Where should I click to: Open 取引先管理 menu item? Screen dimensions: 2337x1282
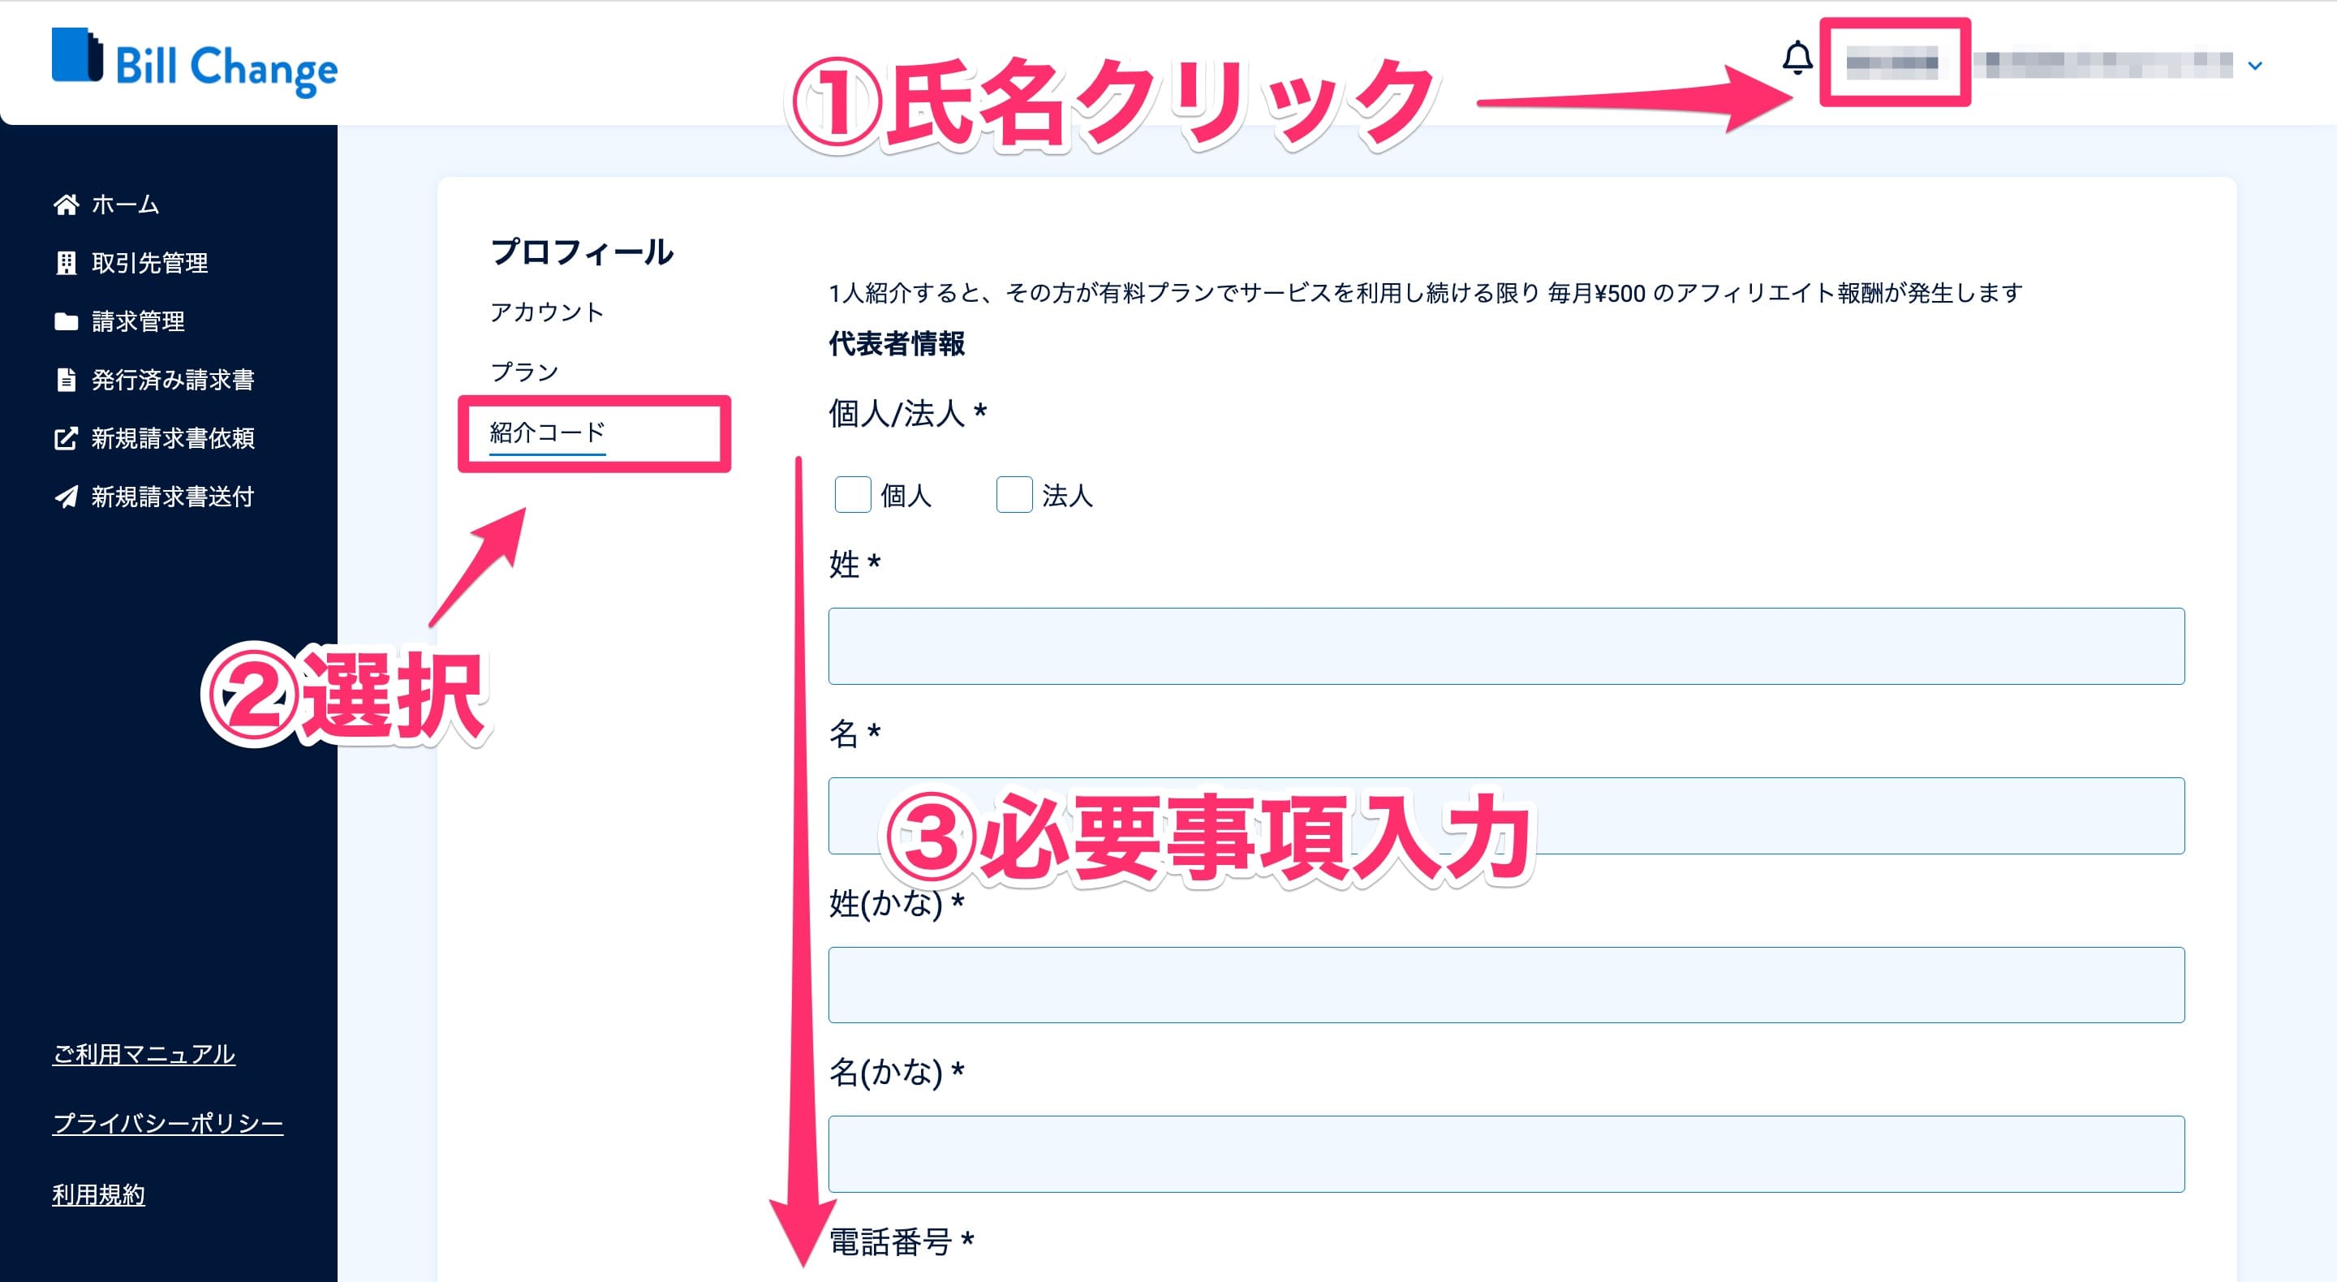149,263
